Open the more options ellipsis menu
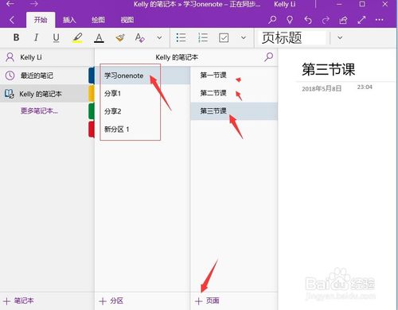Screen dimensions: 398x310 coord(380,20)
